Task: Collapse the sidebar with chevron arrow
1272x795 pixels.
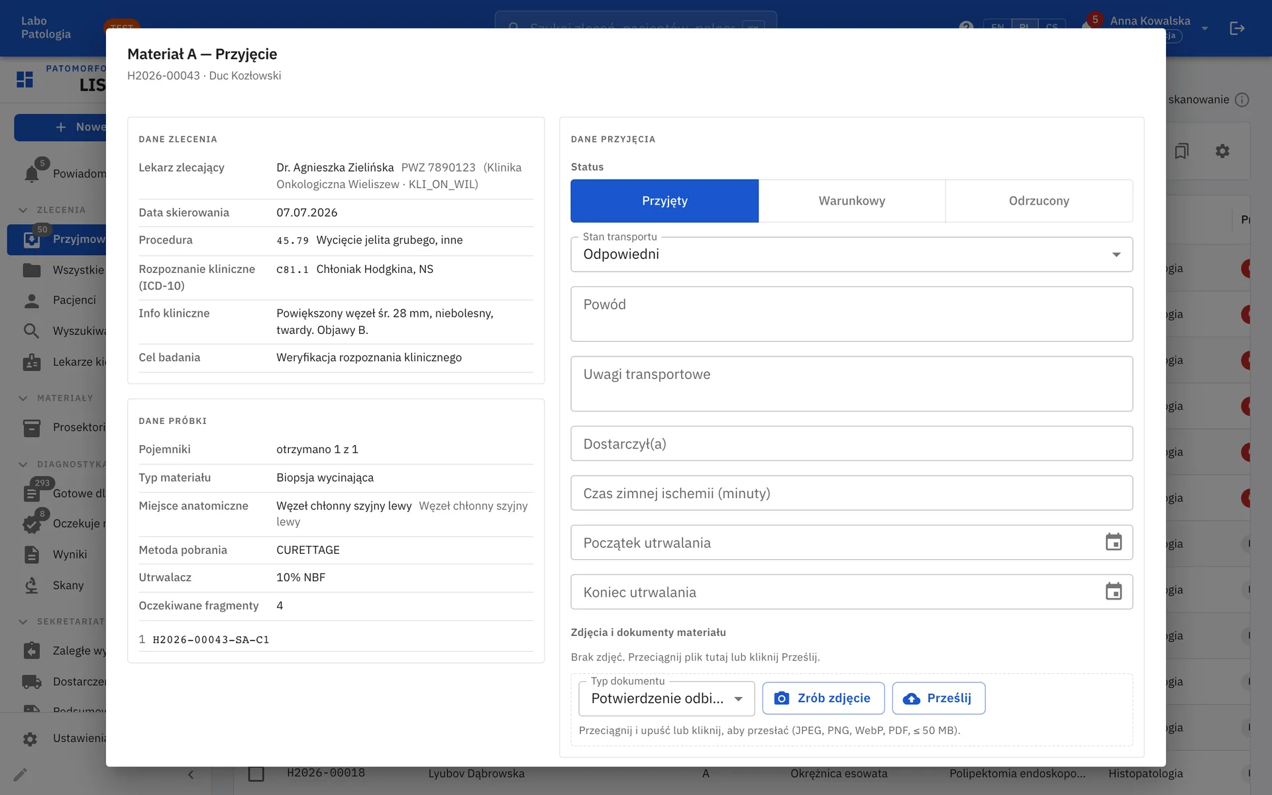Action: [x=191, y=774]
